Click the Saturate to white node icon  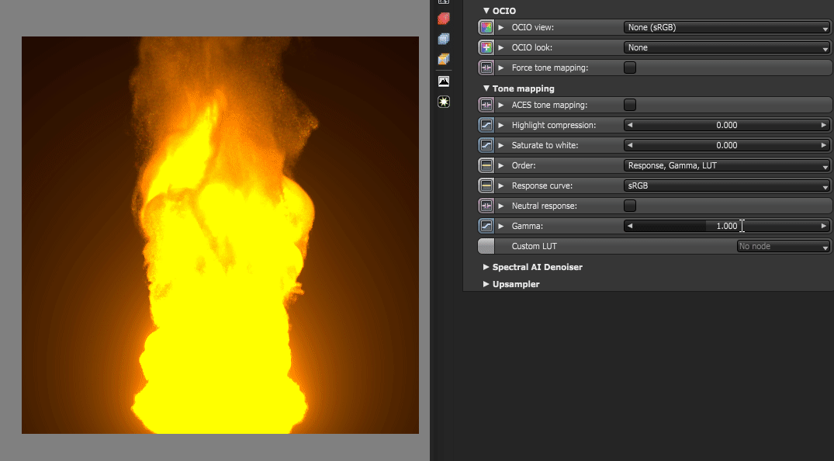click(486, 145)
